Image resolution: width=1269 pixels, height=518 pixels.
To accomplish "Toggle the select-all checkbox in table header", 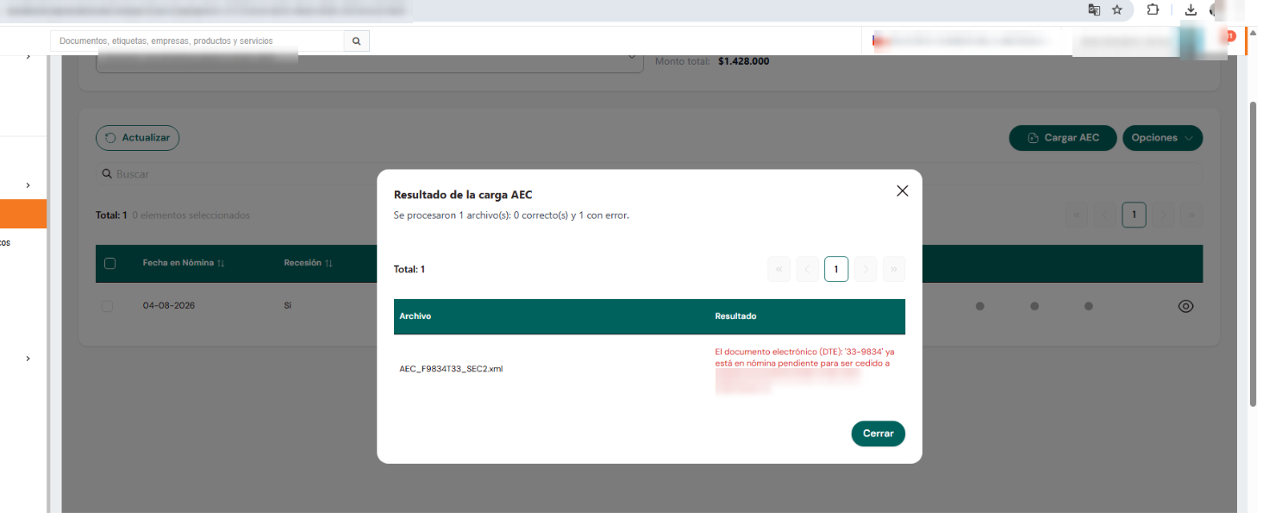I will (x=109, y=263).
